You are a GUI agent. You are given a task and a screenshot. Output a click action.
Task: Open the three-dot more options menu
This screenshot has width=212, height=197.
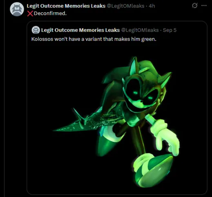[204, 6]
